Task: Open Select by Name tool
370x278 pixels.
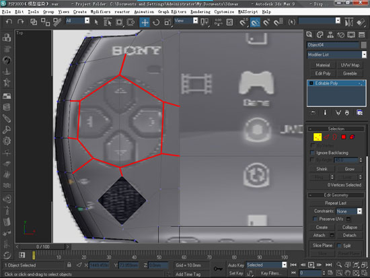Action: (x=108, y=22)
